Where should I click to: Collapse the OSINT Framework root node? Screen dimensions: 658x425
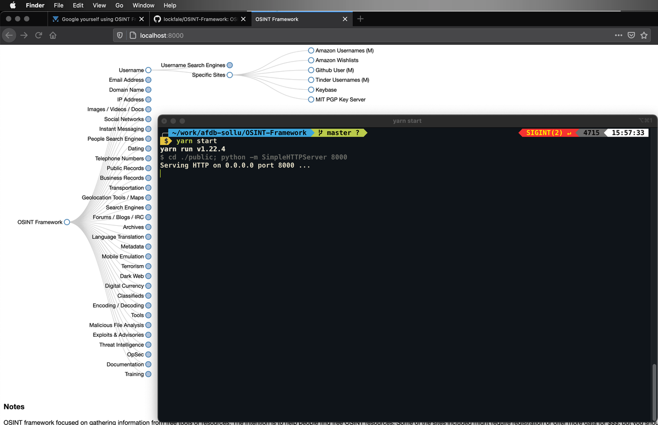tap(67, 222)
